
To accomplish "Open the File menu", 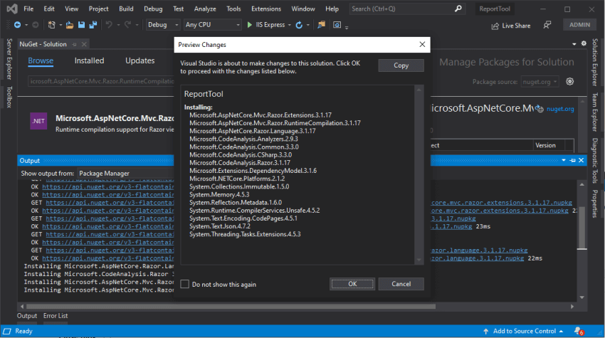I will click(28, 9).
